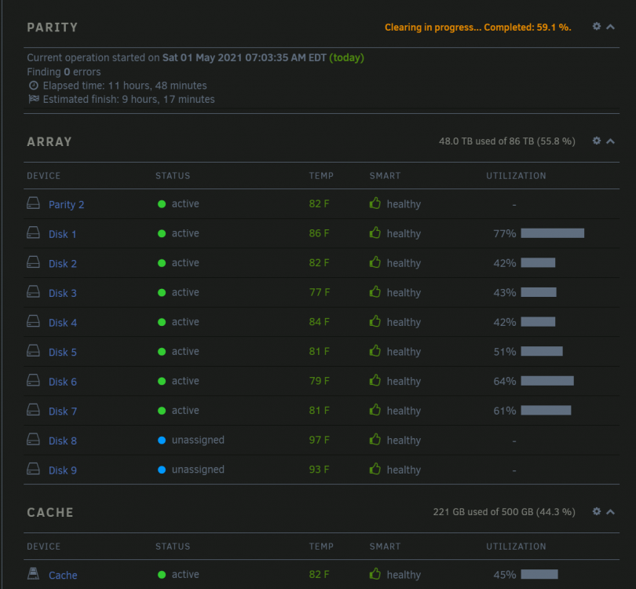Click the drive icon beside Disk 5
Viewport: 636px width, 589px height.
[33, 350]
